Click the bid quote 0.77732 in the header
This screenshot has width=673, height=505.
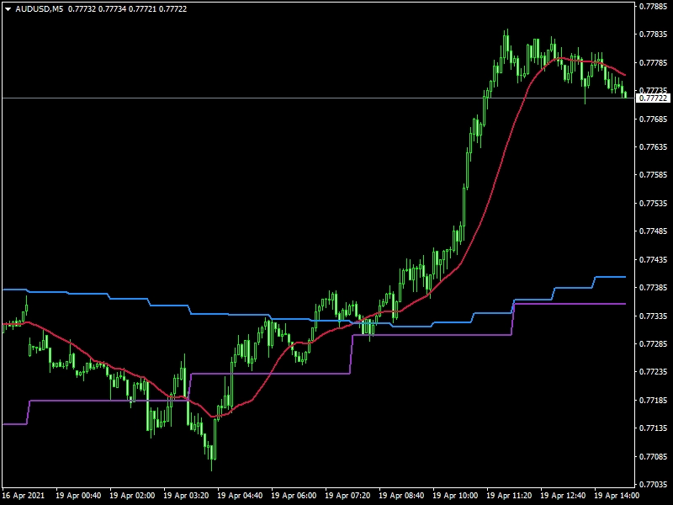(81, 10)
